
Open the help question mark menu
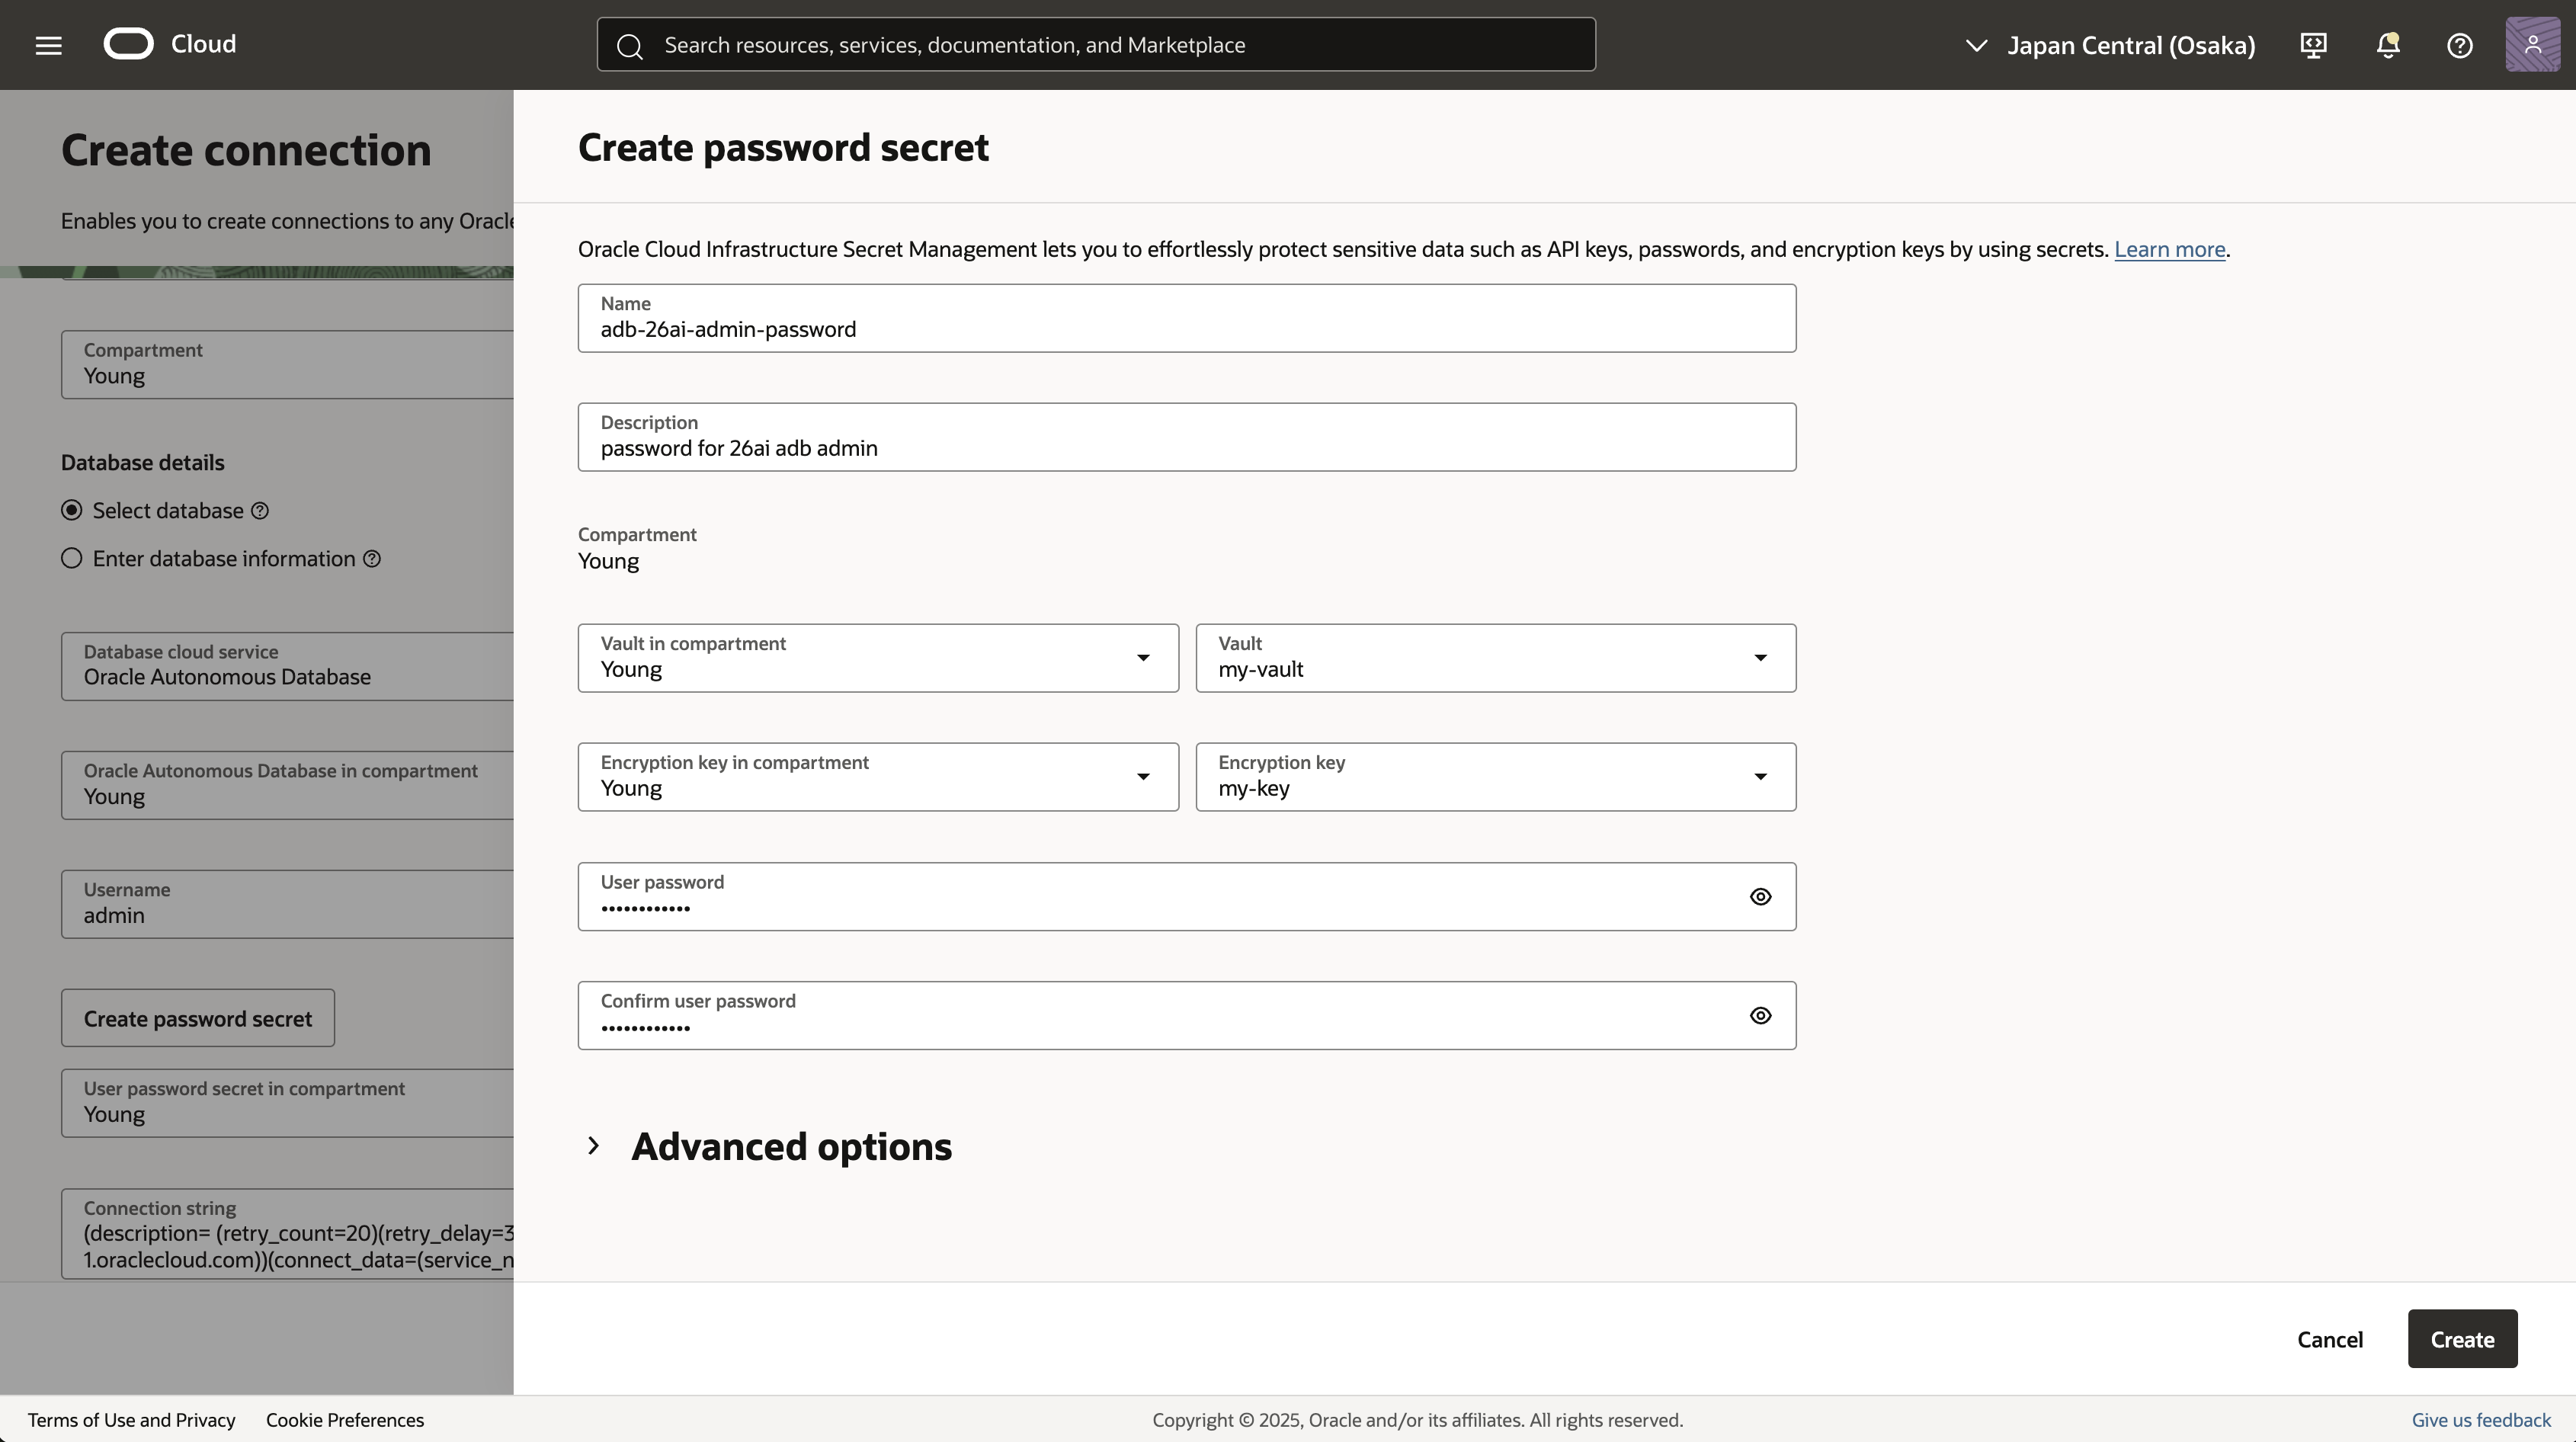tap(2459, 45)
